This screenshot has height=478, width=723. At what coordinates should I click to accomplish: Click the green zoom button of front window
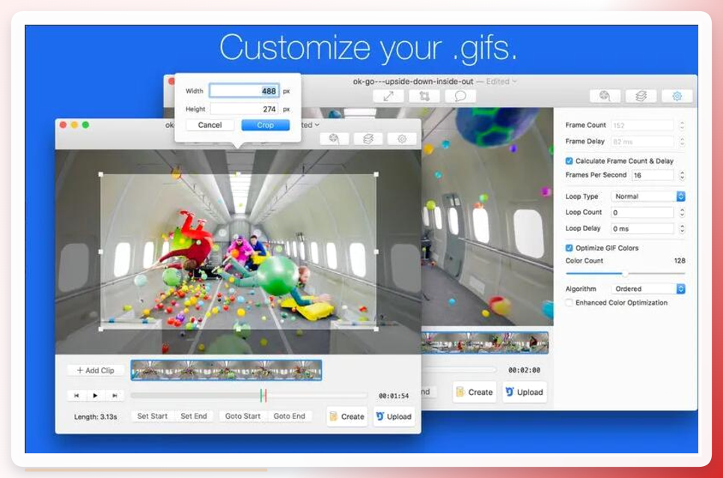pos(85,125)
